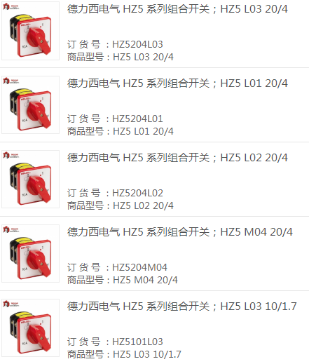Open the HZ5 L02 20/4 product thumbnail
The image size is (309, 364).
tap(30, 180)
